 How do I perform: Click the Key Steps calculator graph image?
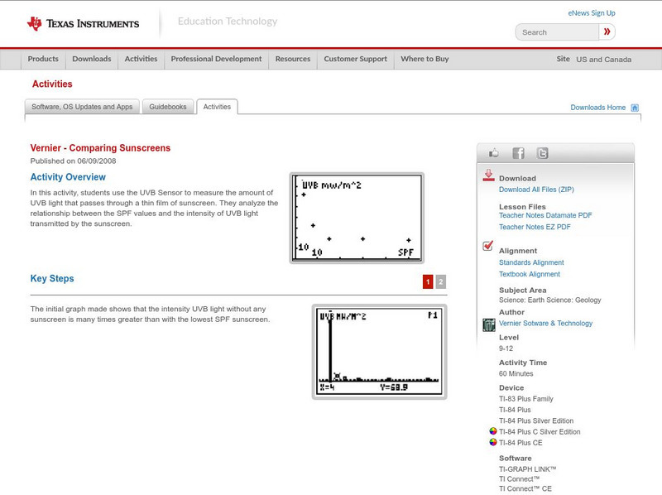pos(379,352)
